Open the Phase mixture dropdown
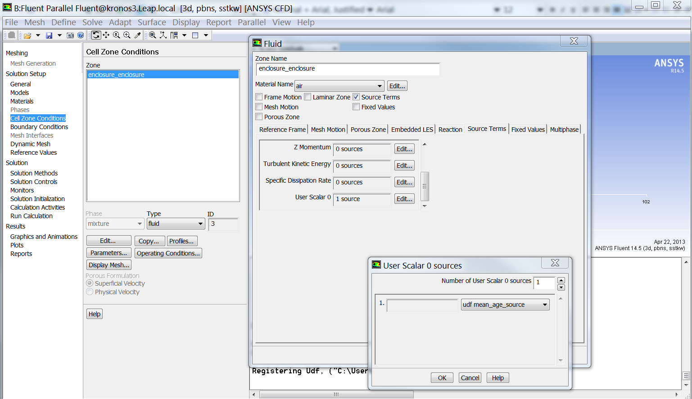Screen dimensions: 692x399 [x=115, y=224]
